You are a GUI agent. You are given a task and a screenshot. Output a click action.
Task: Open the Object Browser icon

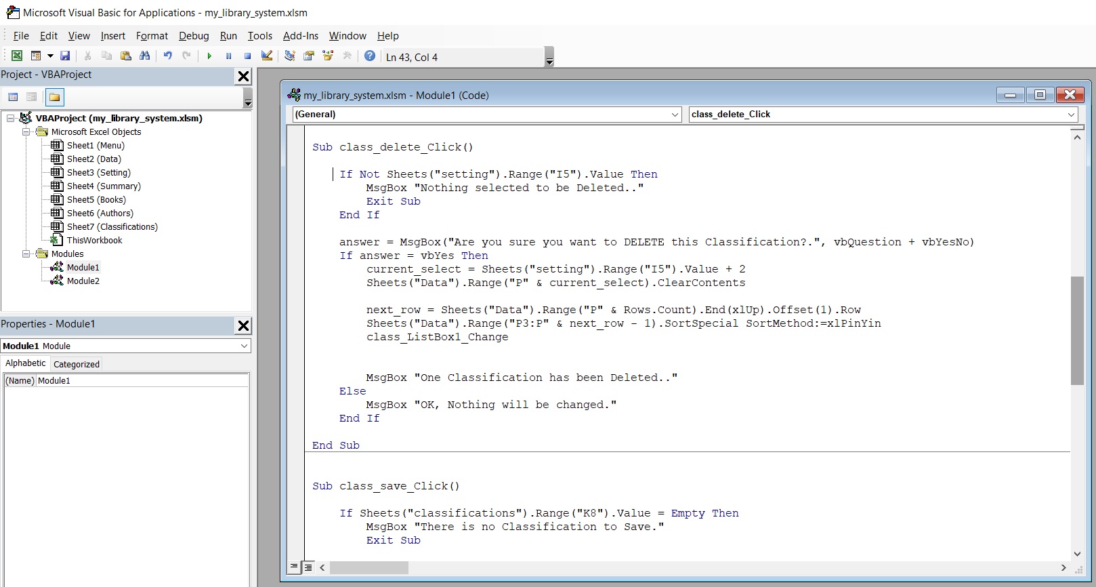(328, 56)
